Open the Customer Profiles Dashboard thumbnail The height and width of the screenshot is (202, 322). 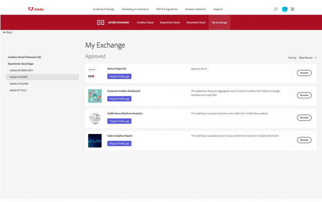(95, 96)
